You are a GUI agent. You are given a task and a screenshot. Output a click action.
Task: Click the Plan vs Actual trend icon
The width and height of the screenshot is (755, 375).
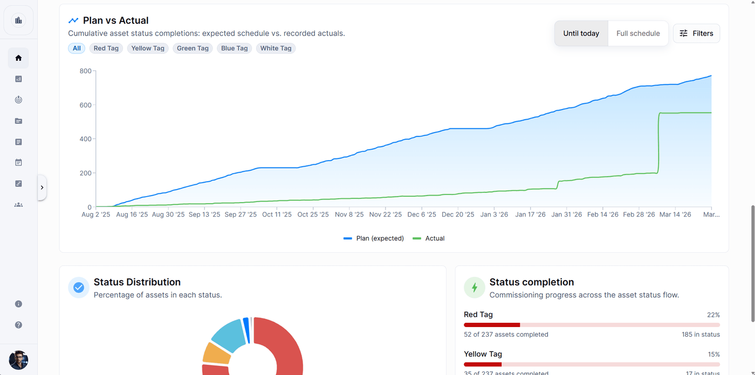point(73,20)
